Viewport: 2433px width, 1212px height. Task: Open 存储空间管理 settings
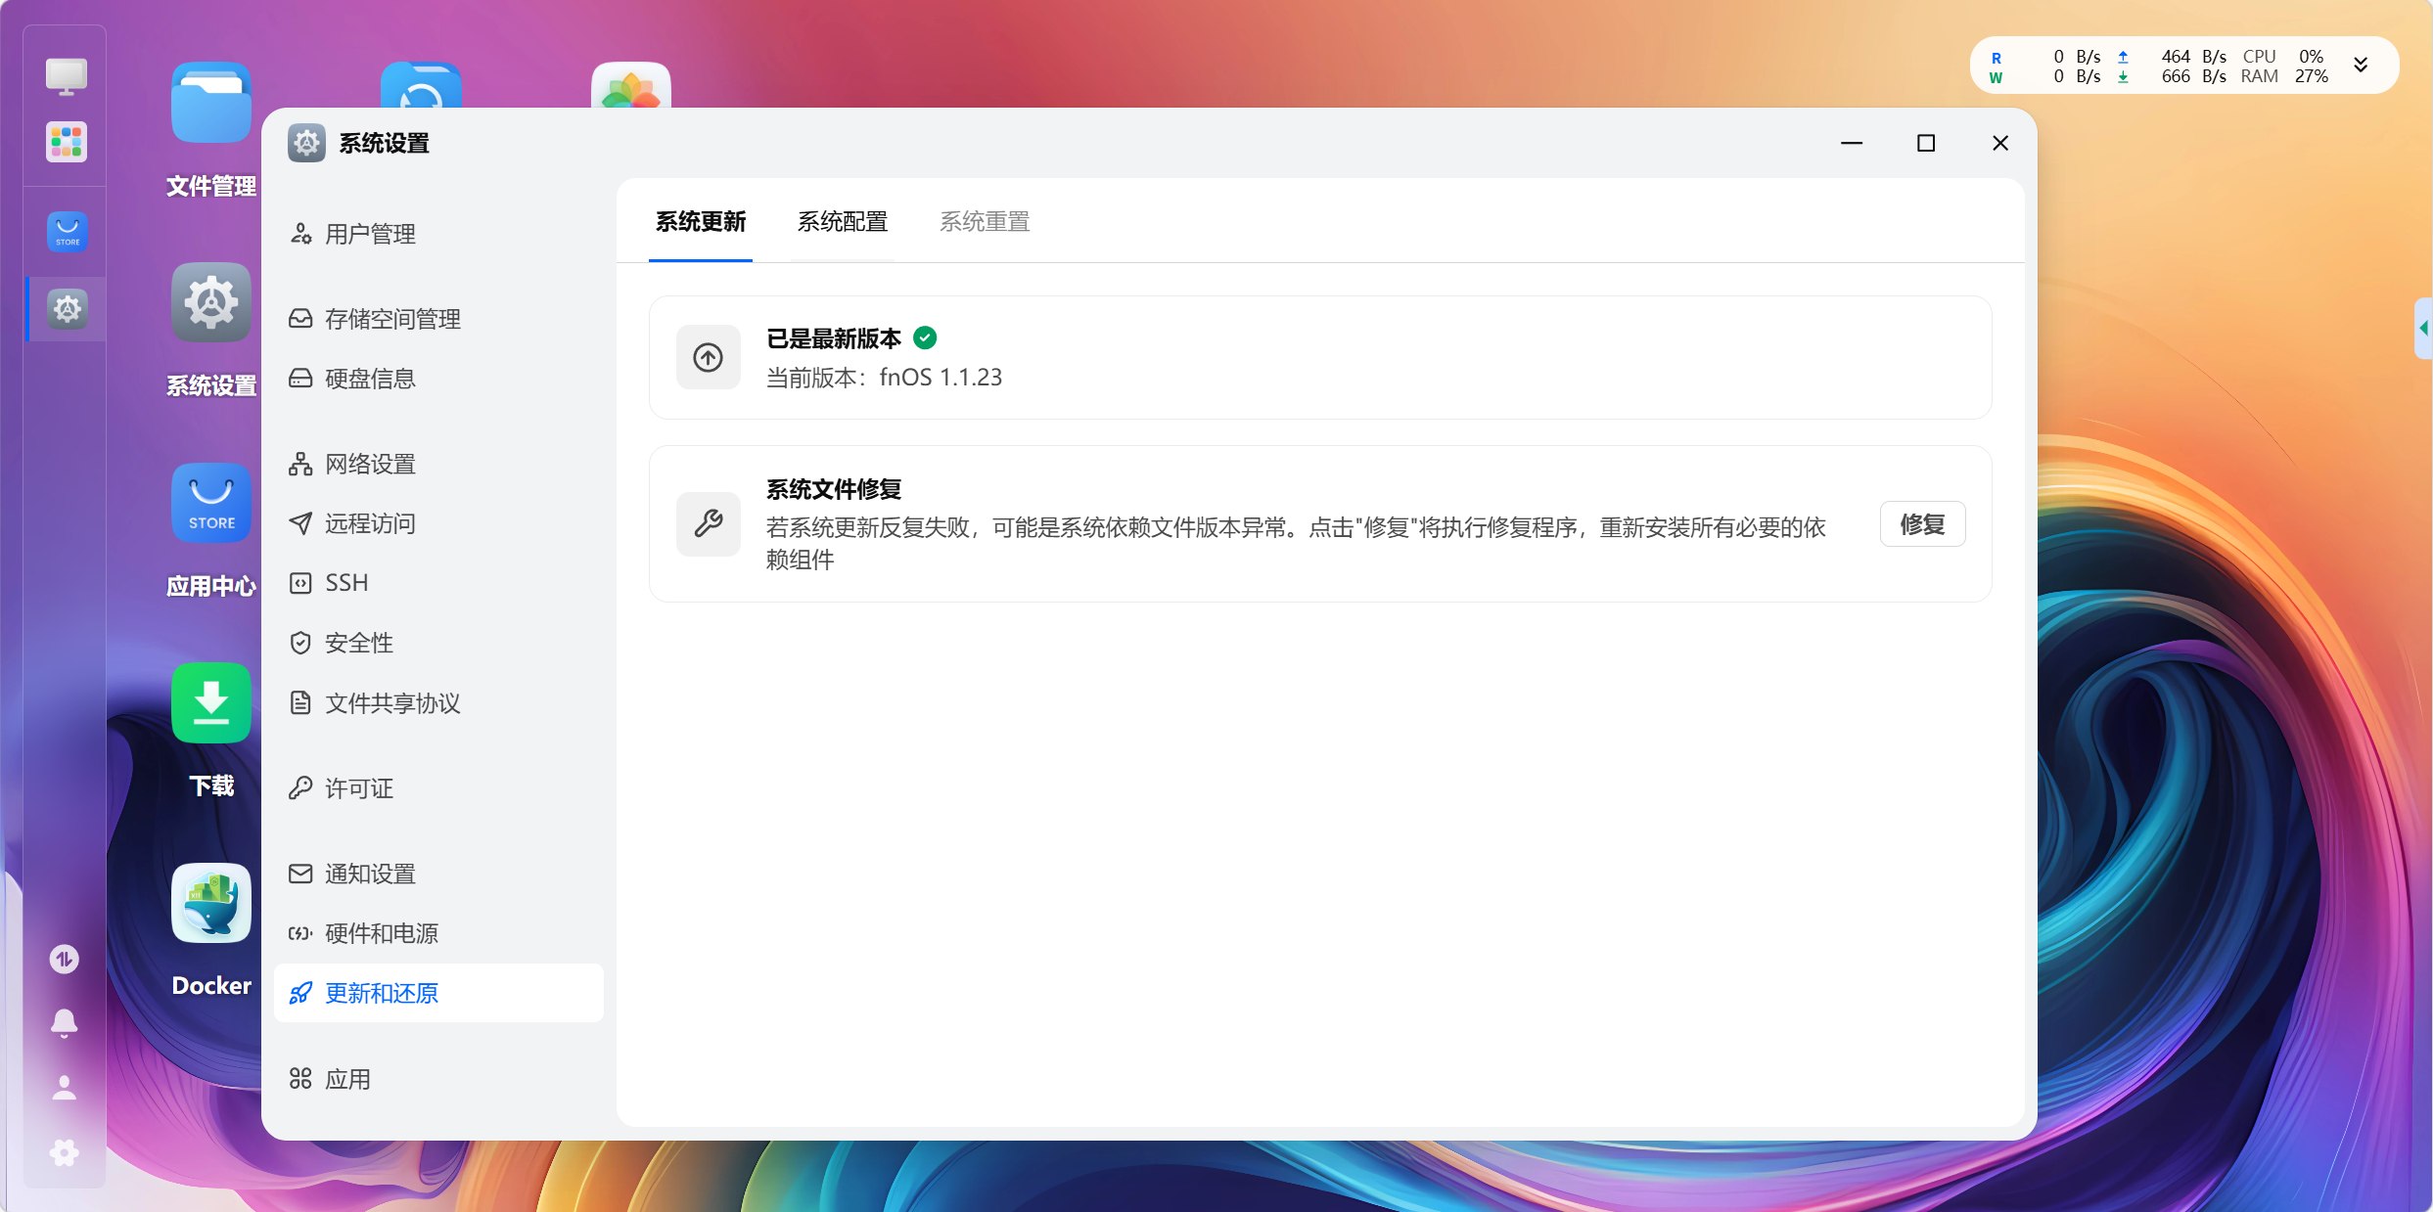pyautogui.click(x=392, y=318)
